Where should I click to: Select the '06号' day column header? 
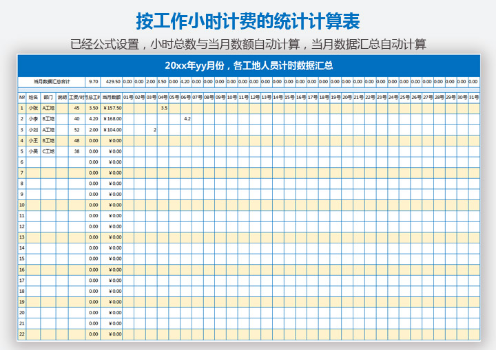(x=186, y=97)
